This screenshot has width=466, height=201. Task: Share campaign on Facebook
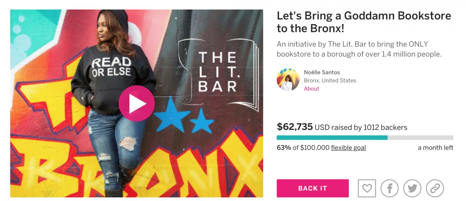pyautogui.click(x=389, y=188)
